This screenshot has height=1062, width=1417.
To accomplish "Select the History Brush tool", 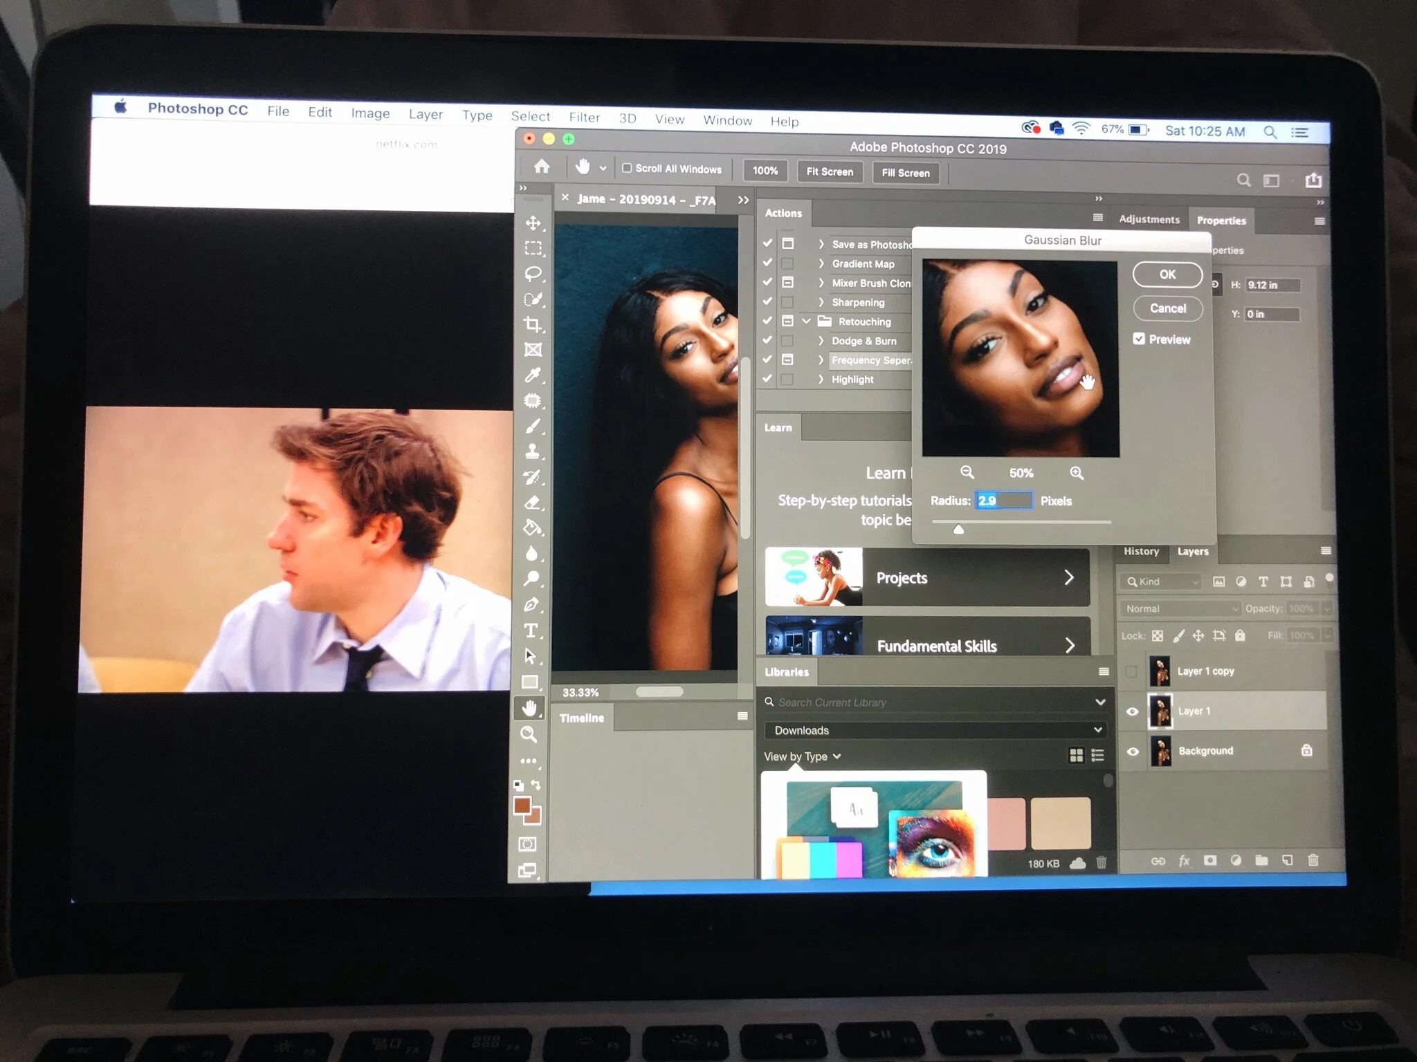I will (x=532, y=477).
